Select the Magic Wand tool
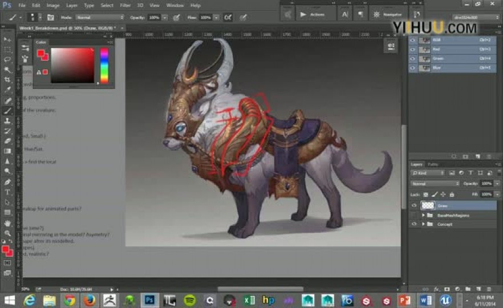Viewport: 503px width, 308px height. pos(7,70)
